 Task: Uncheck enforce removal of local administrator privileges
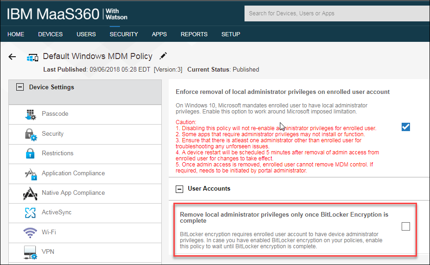(x=405, y=127)
